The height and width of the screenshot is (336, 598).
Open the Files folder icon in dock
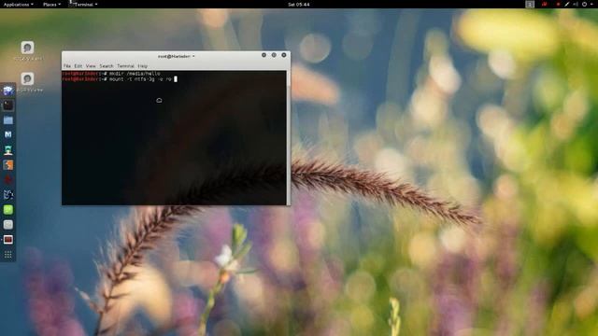[8, 120]
